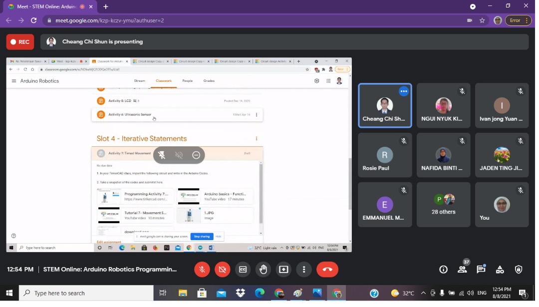The height and width of the screenshot is (307, 539).
Task: Click the REC recording indicator
Action: 20,42
